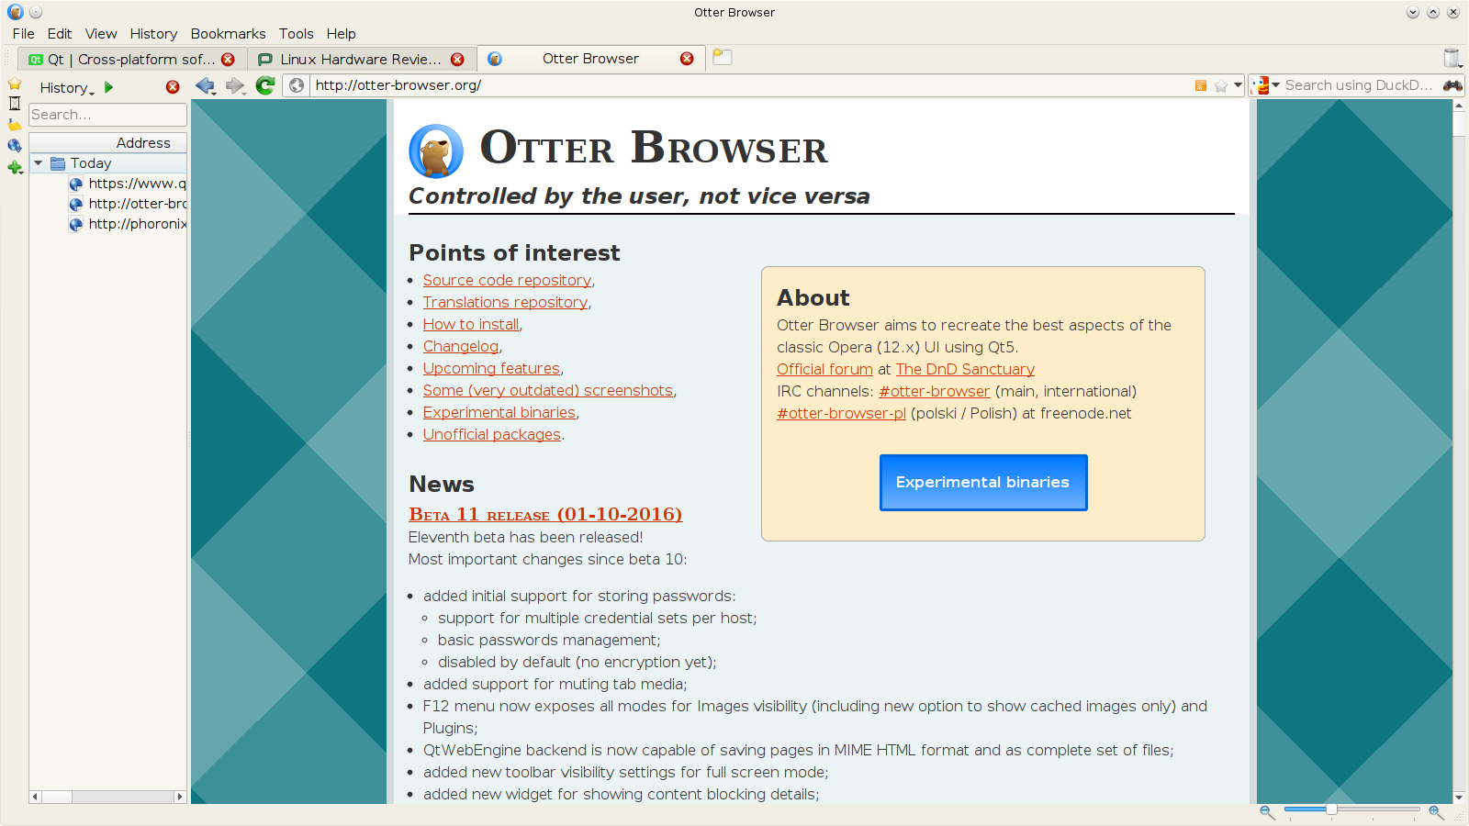The width and height of the screenshot is (1469, 826).
Task: Click the binoculars search button
Action: pyautogui.click(x=1452, y=85)
